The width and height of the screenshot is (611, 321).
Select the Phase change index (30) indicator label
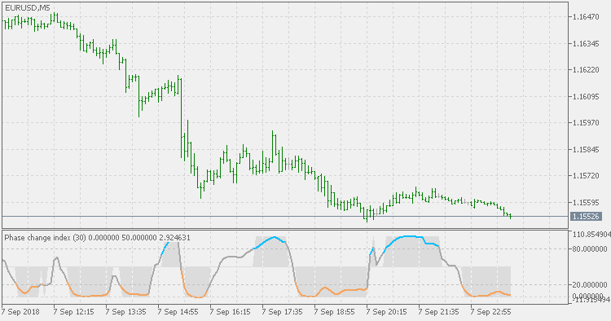[x=98, y=238]
